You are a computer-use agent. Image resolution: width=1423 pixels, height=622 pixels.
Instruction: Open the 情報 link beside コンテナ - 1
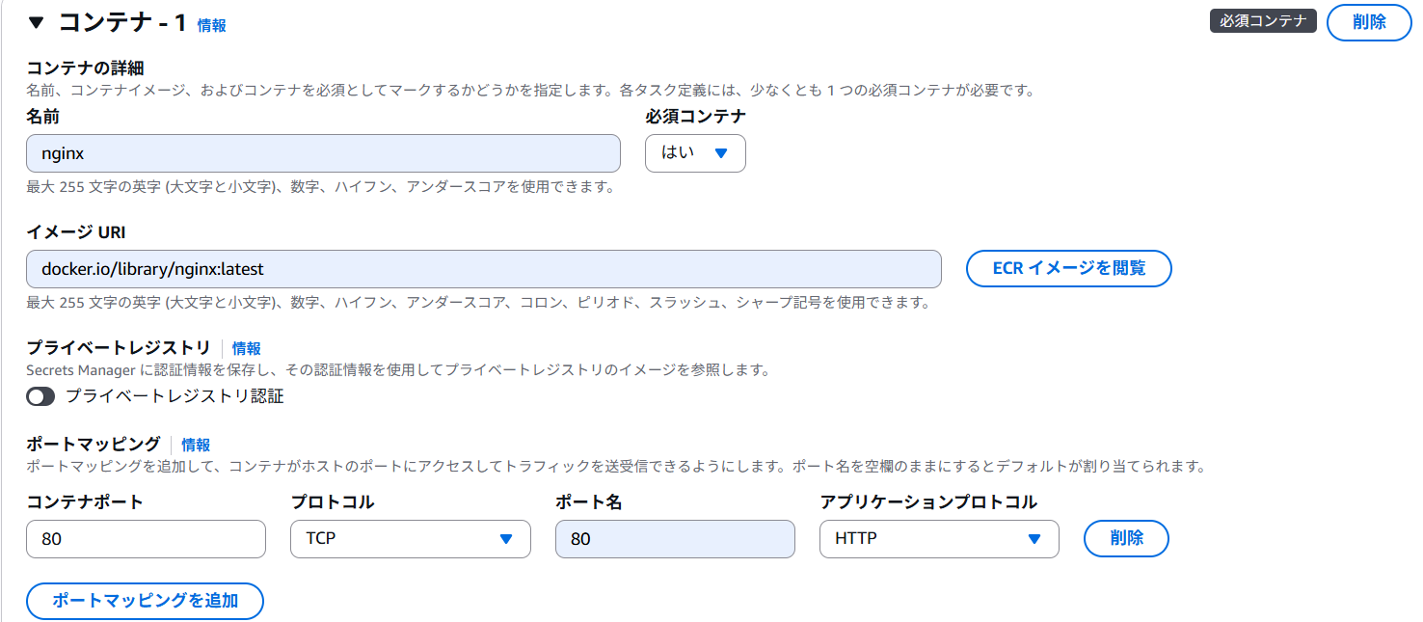click(x=212, y=26)
